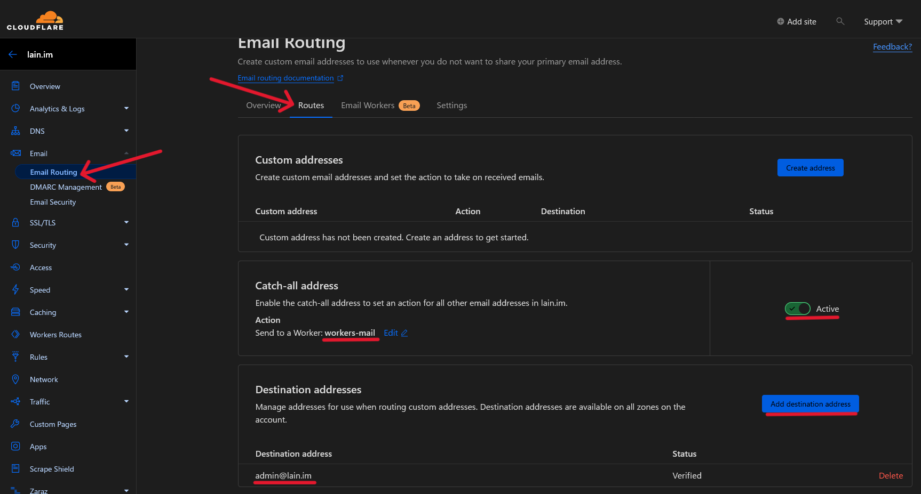Viewport: 921px width, 494px height.
Task: Expand the Rules submenu chevron
Action: (126, 357)
